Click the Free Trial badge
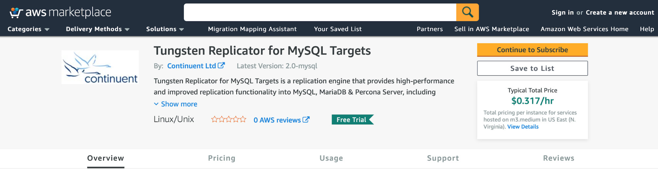 point(353,120)
